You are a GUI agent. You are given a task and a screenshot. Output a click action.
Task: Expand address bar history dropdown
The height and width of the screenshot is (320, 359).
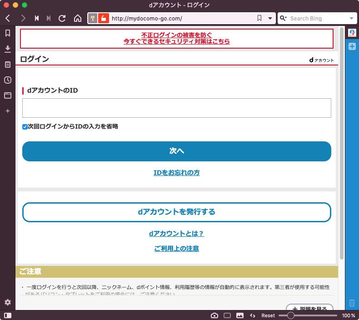pyautogui.click(x=270, y=18)
